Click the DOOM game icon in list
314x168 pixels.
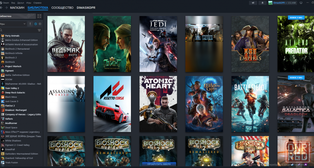pos(3,80)
